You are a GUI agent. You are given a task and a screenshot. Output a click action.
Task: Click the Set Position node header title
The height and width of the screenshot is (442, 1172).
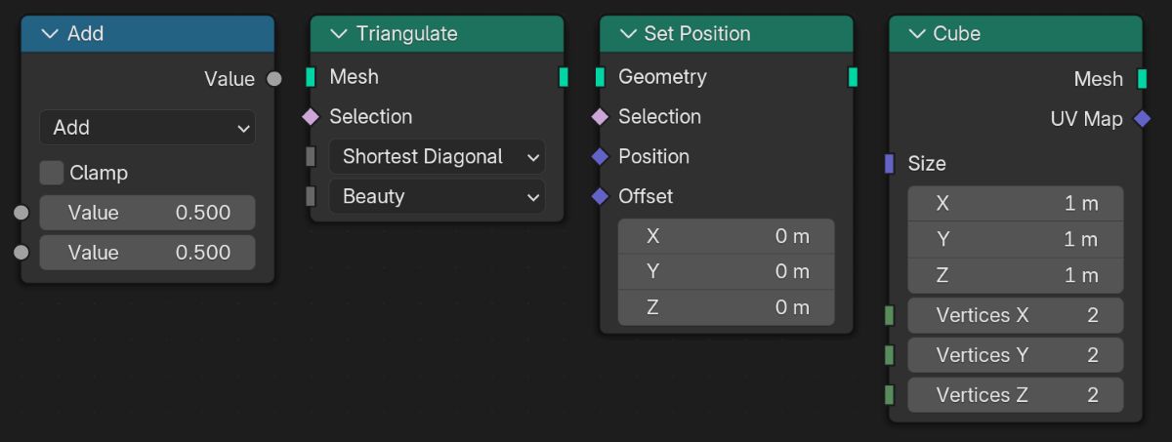(x=697, y=34)
